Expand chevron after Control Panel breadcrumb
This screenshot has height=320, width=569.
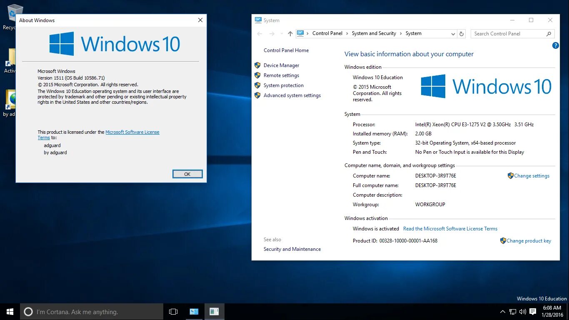[347, 33]
